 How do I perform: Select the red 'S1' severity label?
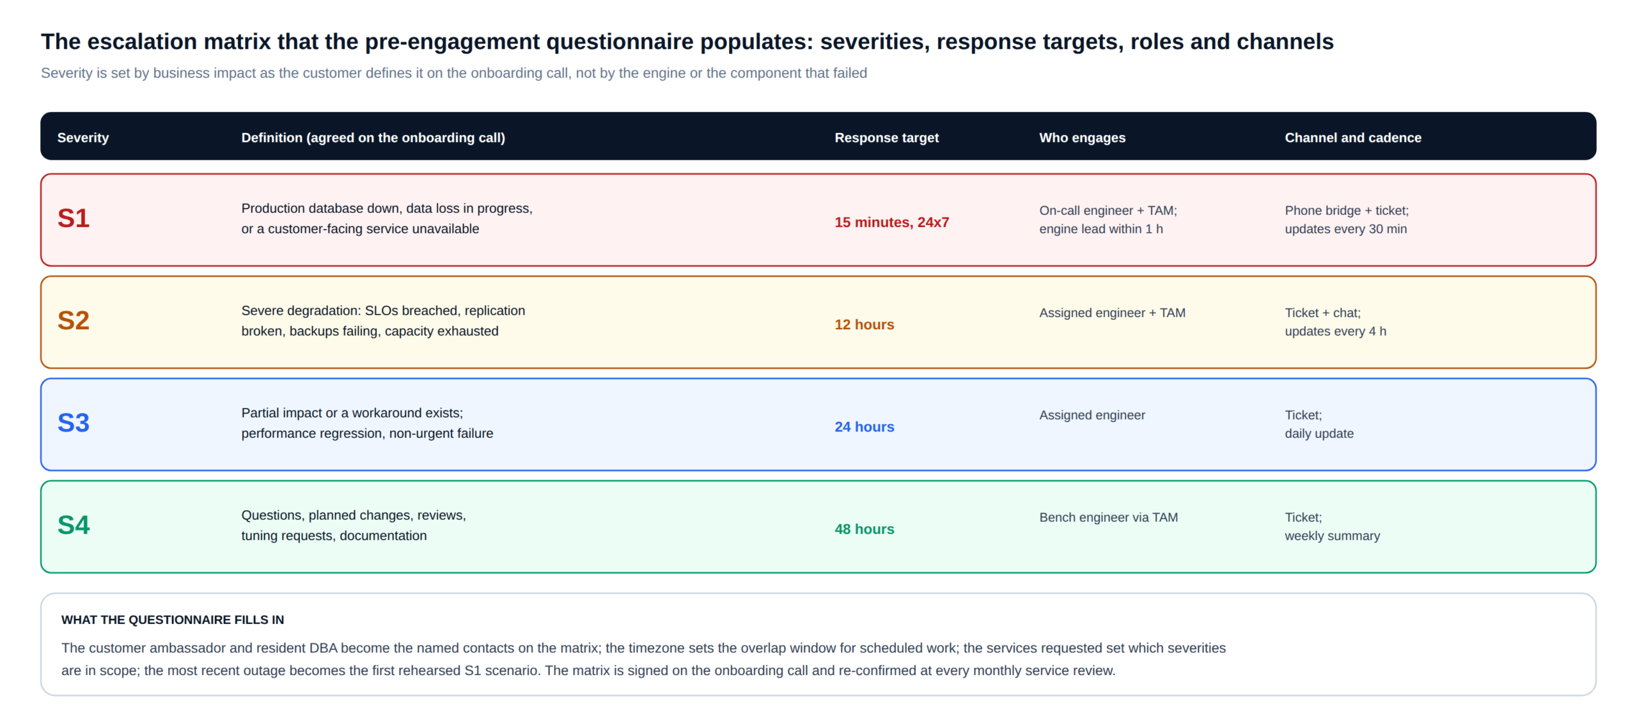click(74, 218)
